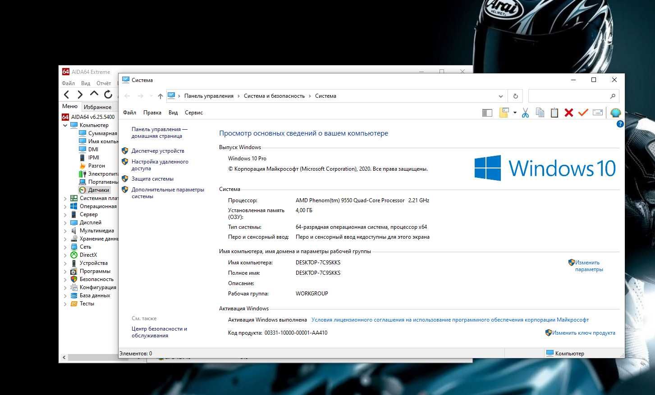The image size is (655, 395).
Task: Click the AIDA64 back arrow
Action: click(x=67, y=94)
